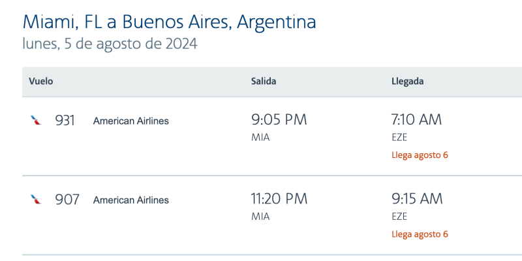Click EZE airport code under 9:15 AM
522x261 pixels.
pyautogui.click(x=399, y=216)
